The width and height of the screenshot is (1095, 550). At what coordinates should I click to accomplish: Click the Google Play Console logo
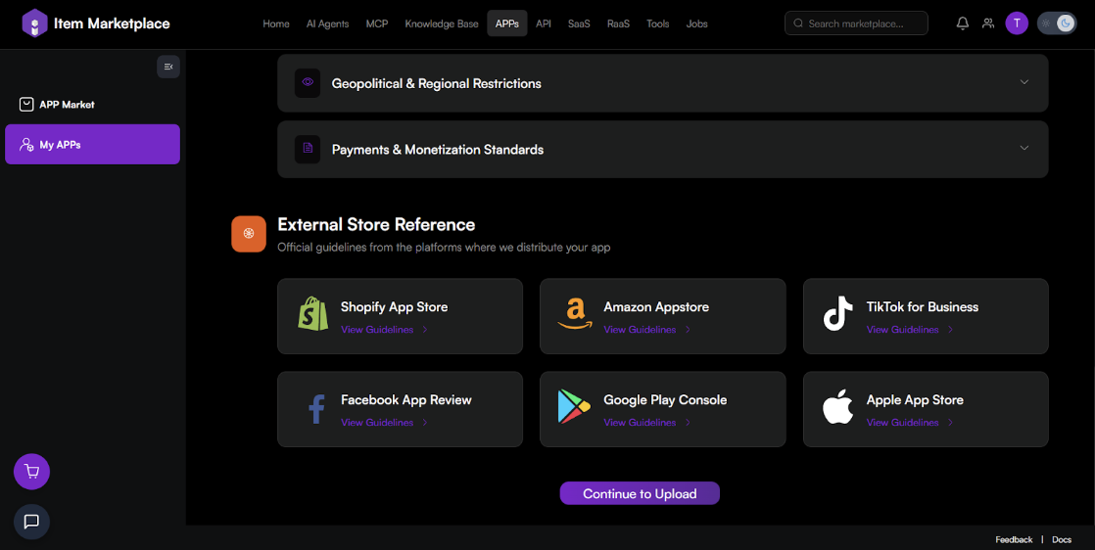coord(575,407)
